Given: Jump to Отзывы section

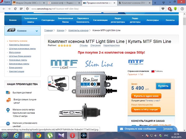Looking at the screenshot, I should [x=84, y=45].
